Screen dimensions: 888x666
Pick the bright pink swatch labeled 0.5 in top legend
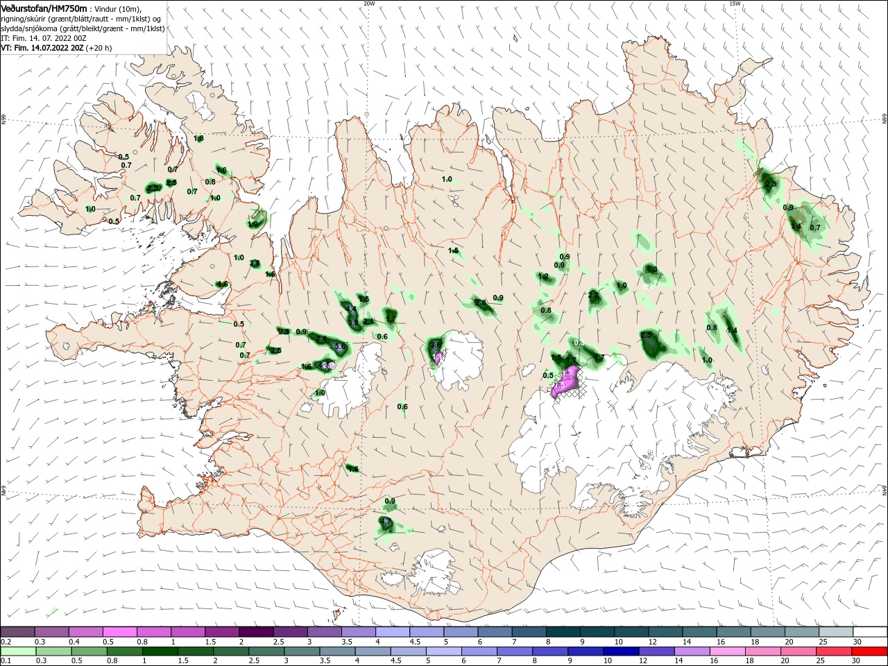[x=119, y=632]
